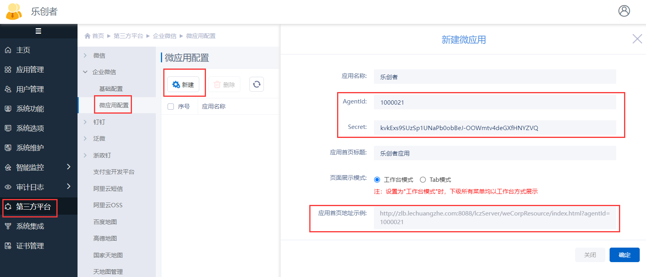Expand the 钉钉 tree node
Viewport: 646px width, 277px height.
[85, 122]
